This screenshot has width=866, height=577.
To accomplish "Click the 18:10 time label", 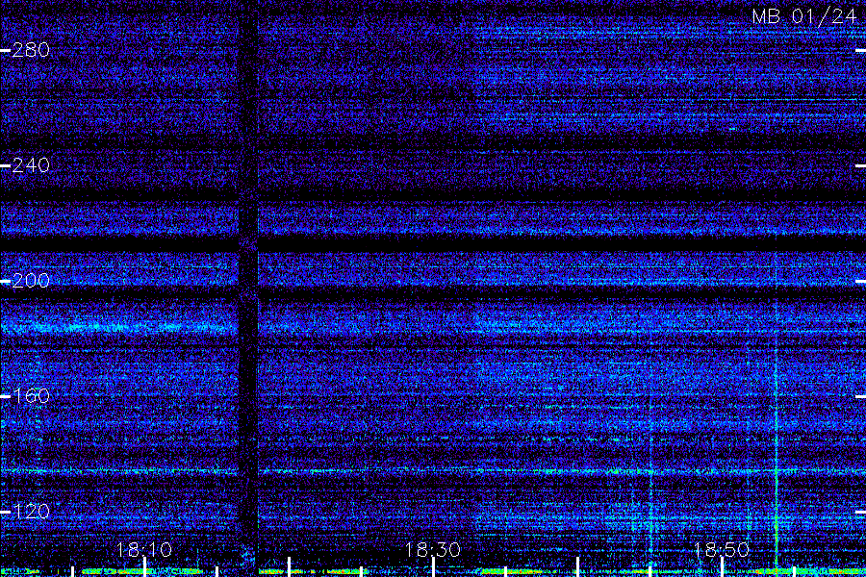I will coord(144,549).
